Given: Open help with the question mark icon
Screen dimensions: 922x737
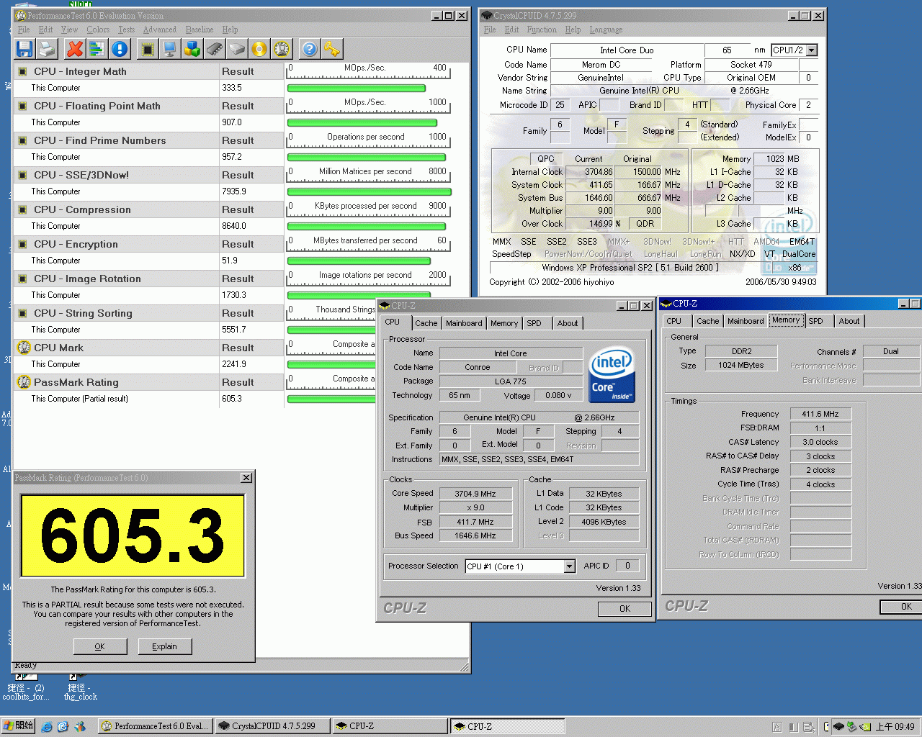Looking at the screenshot, I should (x=309, y=48).
